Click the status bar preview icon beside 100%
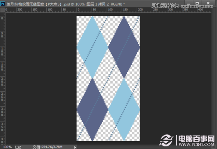Viewport: 217px width, 149px height. [18, 147]
